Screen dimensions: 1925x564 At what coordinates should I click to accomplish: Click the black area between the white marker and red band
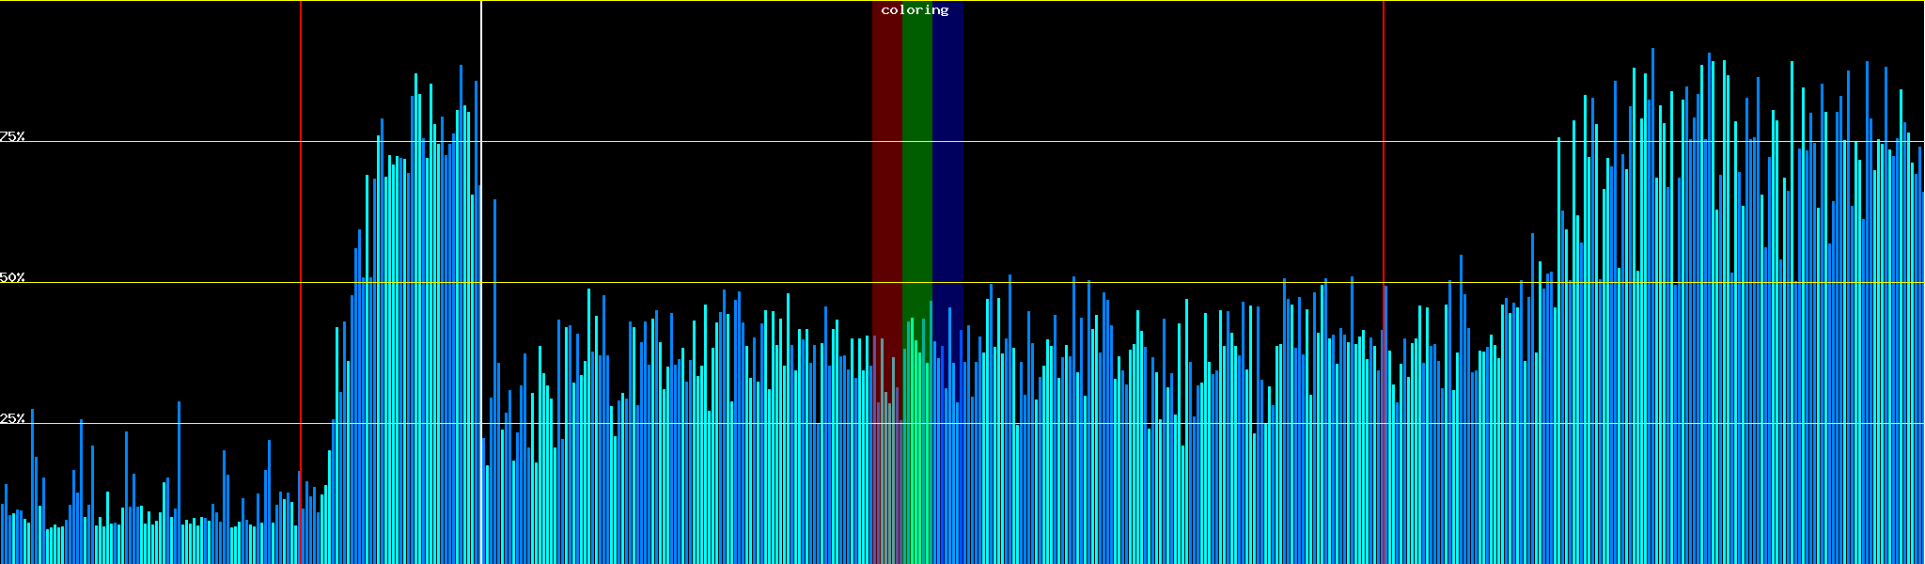[x=677, y=141]
